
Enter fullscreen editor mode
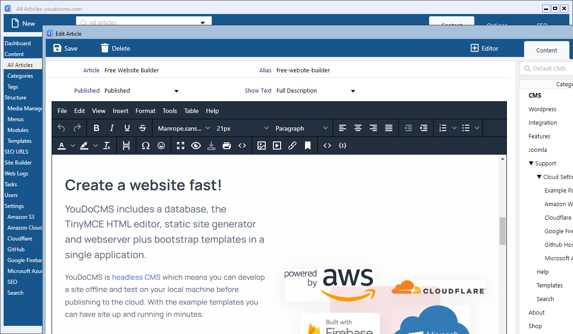[181, 146]
